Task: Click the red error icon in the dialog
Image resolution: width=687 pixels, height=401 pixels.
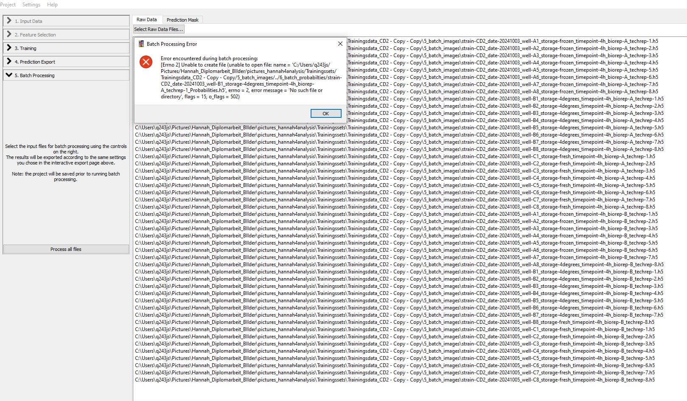Action: click(146, 62)
